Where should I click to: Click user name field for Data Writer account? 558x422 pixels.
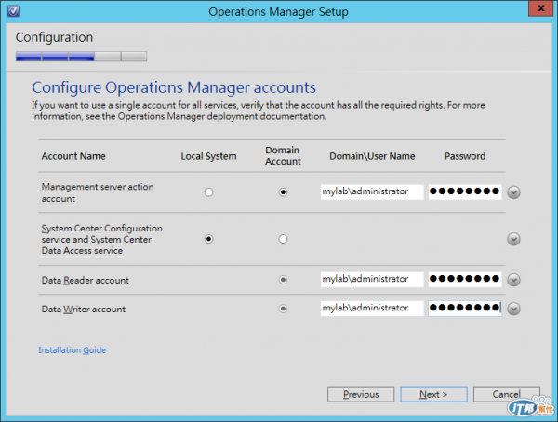372,309
